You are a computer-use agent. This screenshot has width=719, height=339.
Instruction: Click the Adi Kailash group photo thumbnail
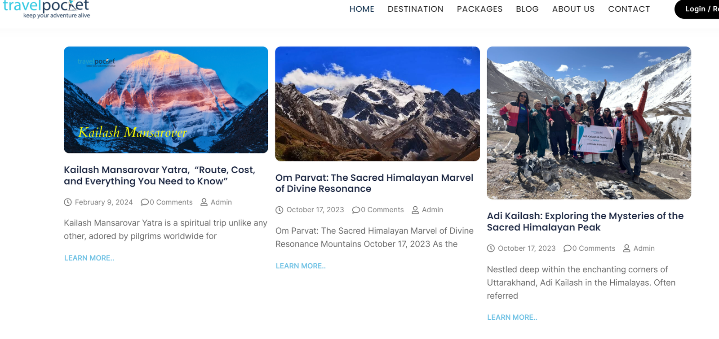pyautogui.click(x=589, y=123)
